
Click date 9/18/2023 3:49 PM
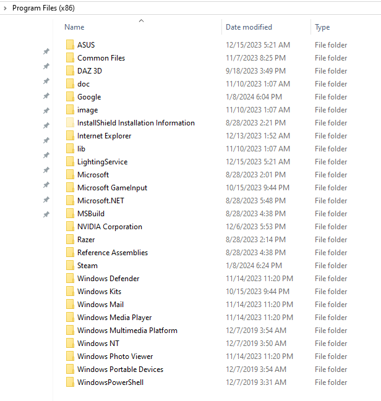tap(255, 71)
